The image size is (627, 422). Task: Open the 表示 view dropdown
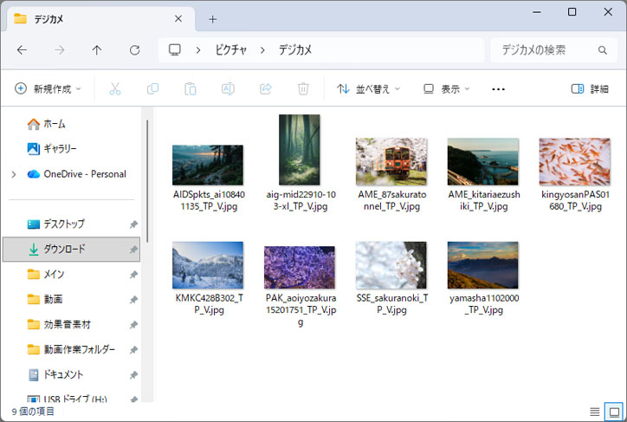[x=446, y=88]
